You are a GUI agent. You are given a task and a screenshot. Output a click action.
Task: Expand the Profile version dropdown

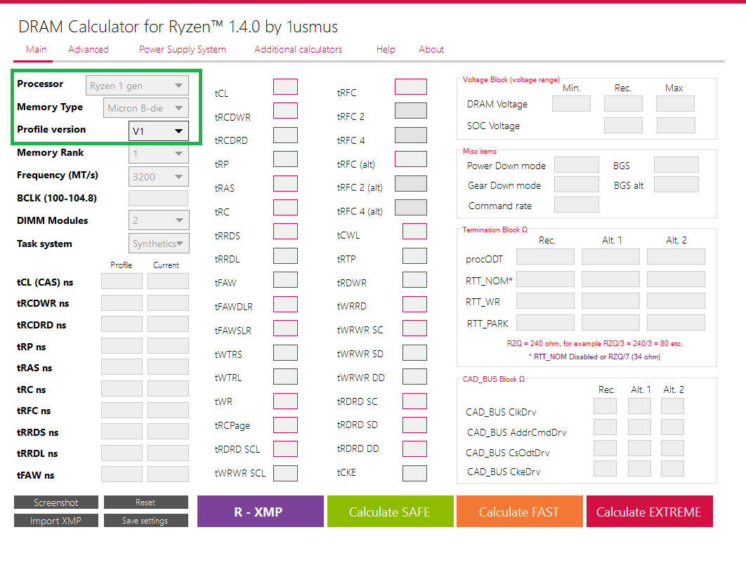coord(159,131)
